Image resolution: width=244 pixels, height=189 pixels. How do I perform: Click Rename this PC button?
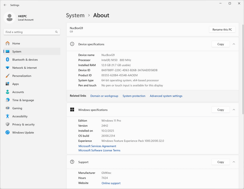pyautogui.click(x=222, y=30)
